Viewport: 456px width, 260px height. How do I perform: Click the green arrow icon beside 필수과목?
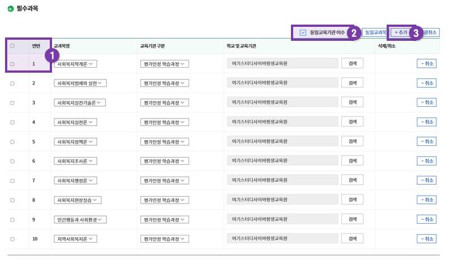11,9
